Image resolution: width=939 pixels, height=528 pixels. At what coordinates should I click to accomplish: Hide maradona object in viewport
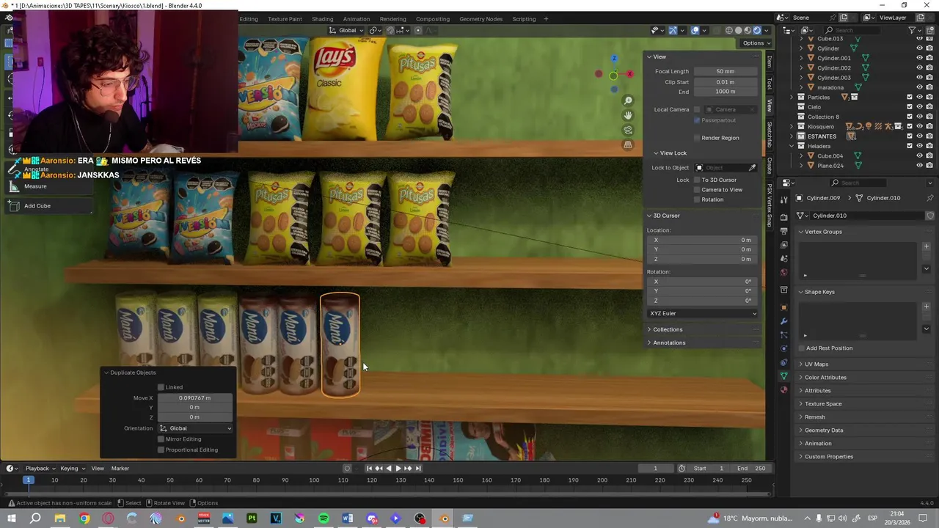click(x=919, y=87)
